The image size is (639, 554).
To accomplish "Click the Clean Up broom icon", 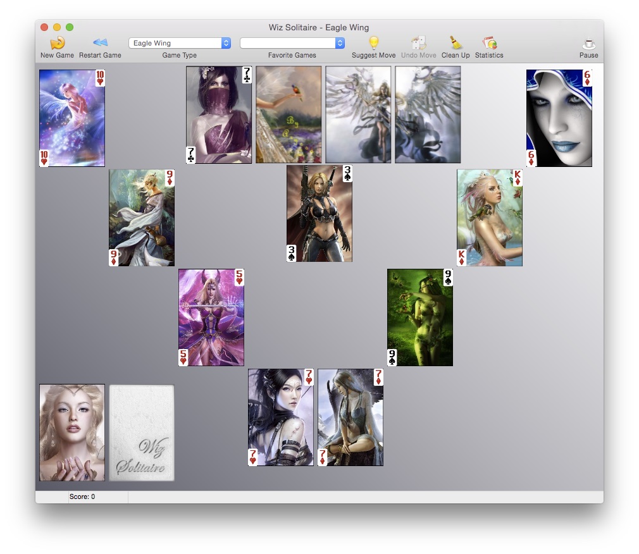I will point(456,43).
